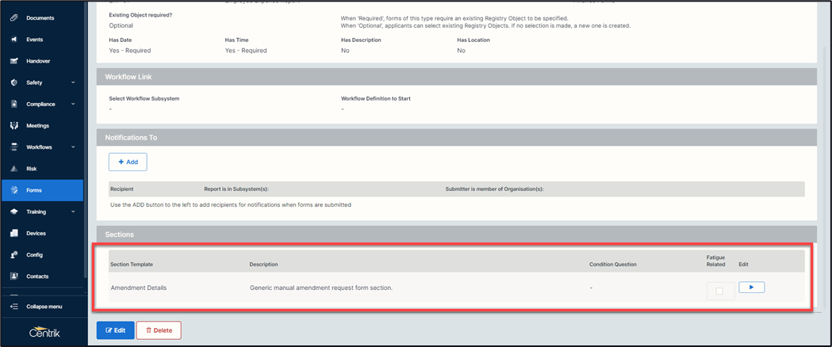Click the Safety shield icon
The width and height of the screenshot is (832, 347).
[x=15, y=82]
